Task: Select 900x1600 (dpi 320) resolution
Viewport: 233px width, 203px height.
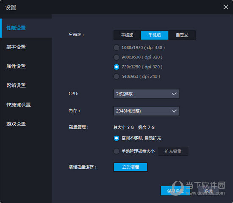Action: tap(138, 57)
